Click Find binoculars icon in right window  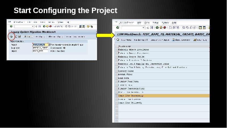point(174,27)
